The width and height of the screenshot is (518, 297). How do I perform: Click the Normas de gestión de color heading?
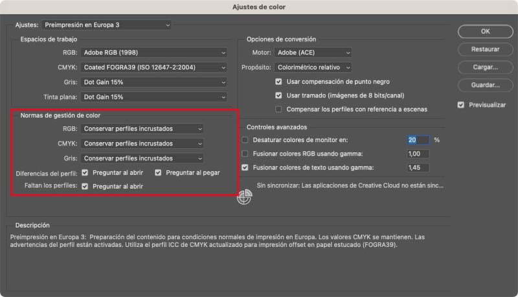[x=60, y=115]
